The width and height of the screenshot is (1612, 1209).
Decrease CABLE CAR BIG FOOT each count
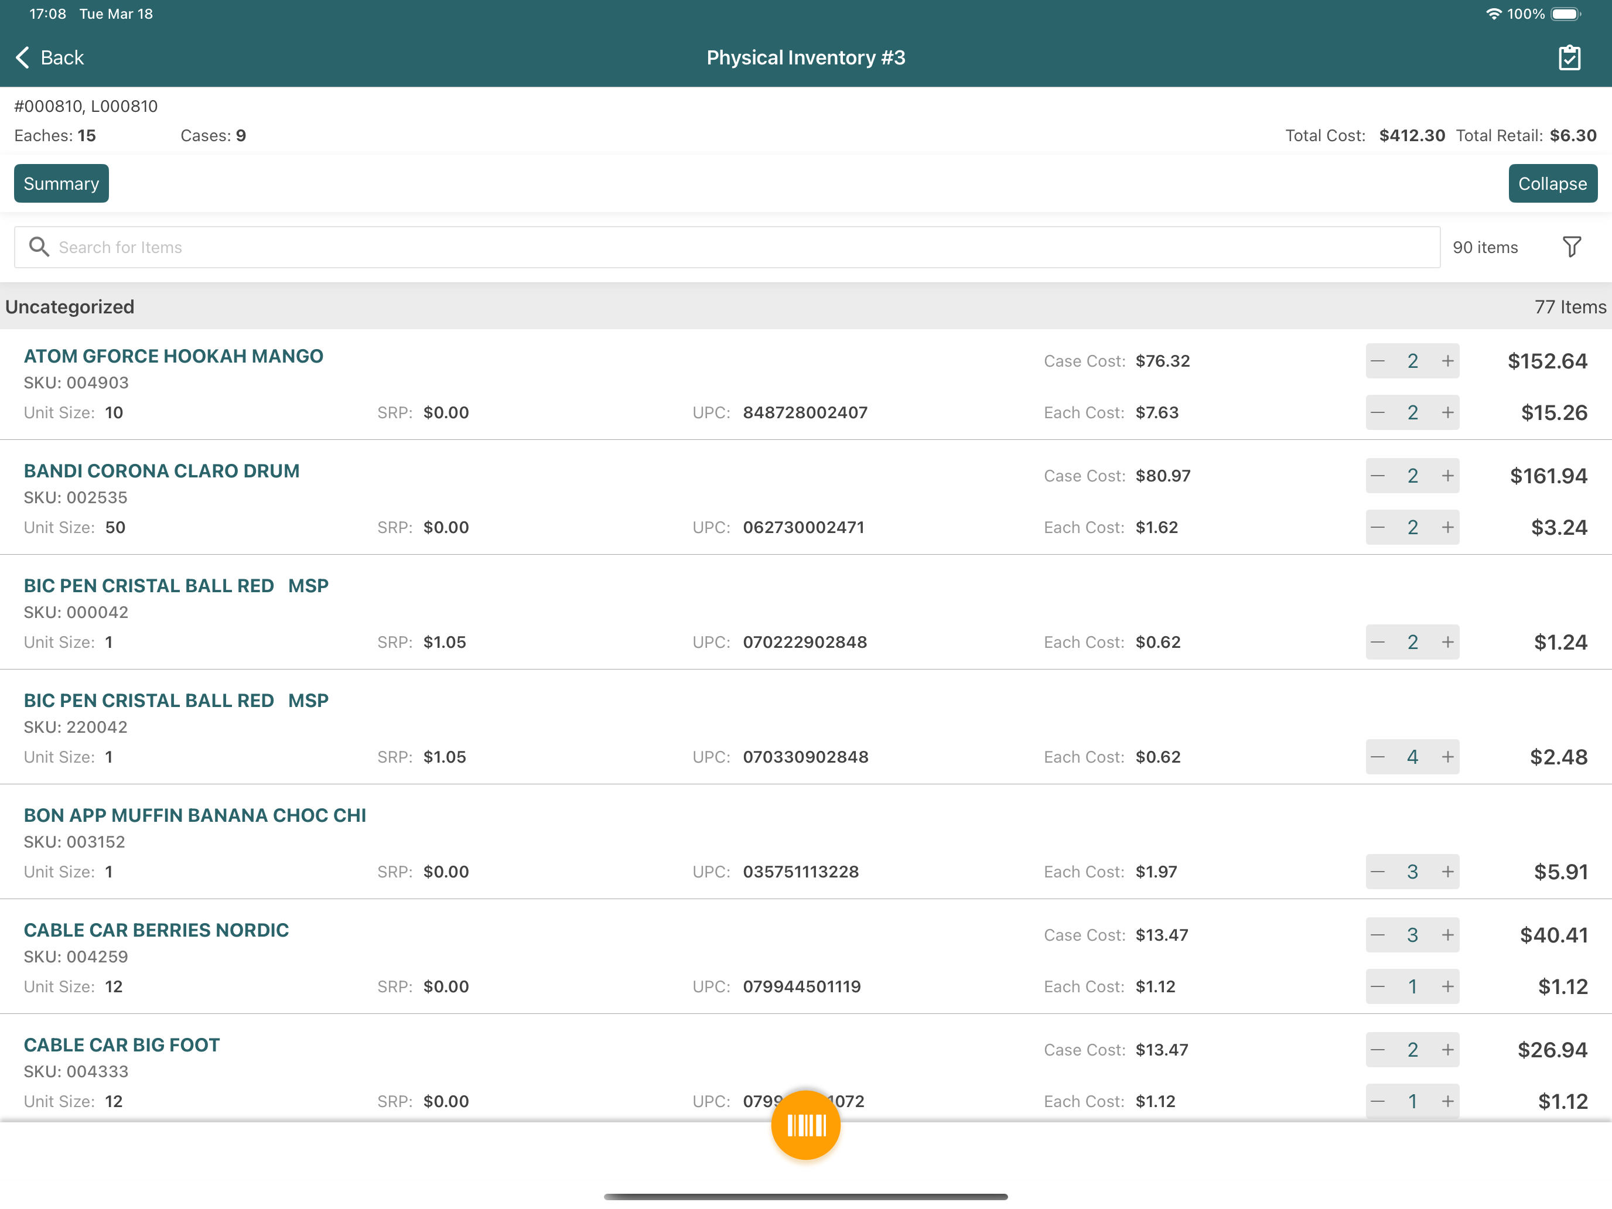pos(1377,1101)
